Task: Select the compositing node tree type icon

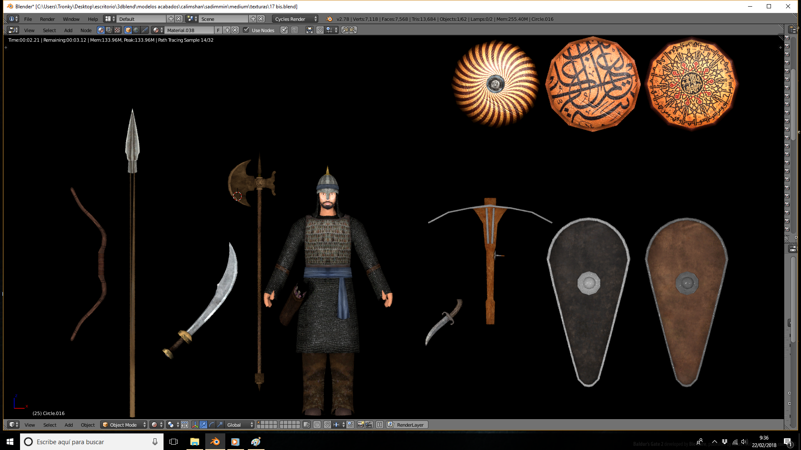Action: pyautogui.click(x=109, y=30)
